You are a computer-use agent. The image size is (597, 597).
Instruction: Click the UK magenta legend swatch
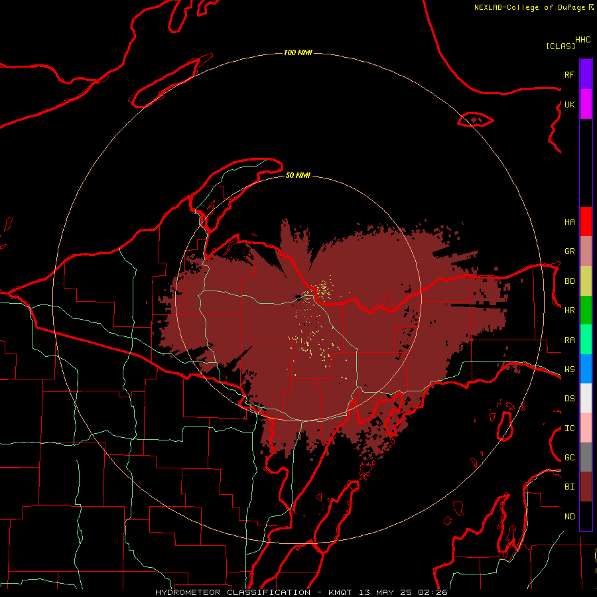pos(586,104)
